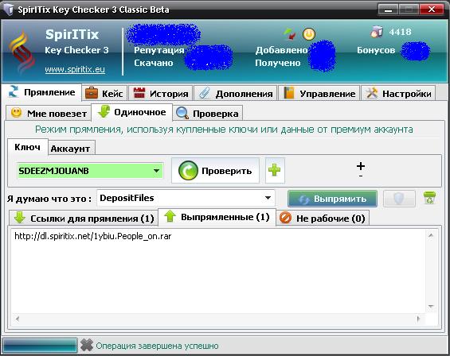Minimize the SpirITix Key Checker window

pyautogui.click(x=388, y=10)
